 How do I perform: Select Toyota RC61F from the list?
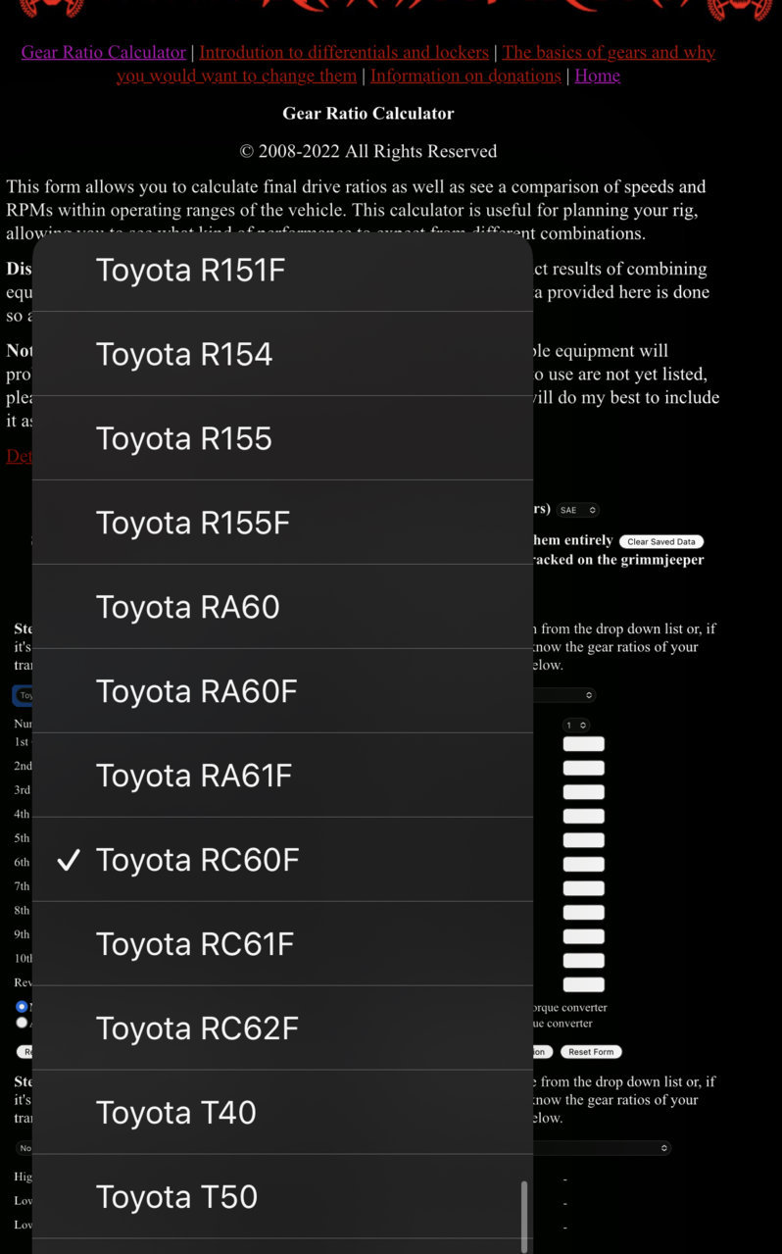click(x=282, y=944)
